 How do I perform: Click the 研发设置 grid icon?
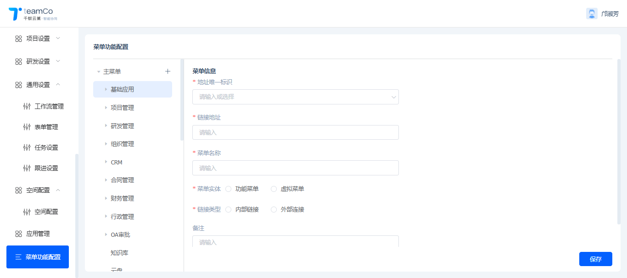click(18, 61)
